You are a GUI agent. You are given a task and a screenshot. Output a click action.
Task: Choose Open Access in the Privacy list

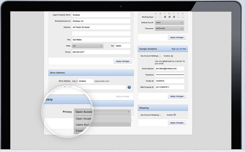pos(102,119)
